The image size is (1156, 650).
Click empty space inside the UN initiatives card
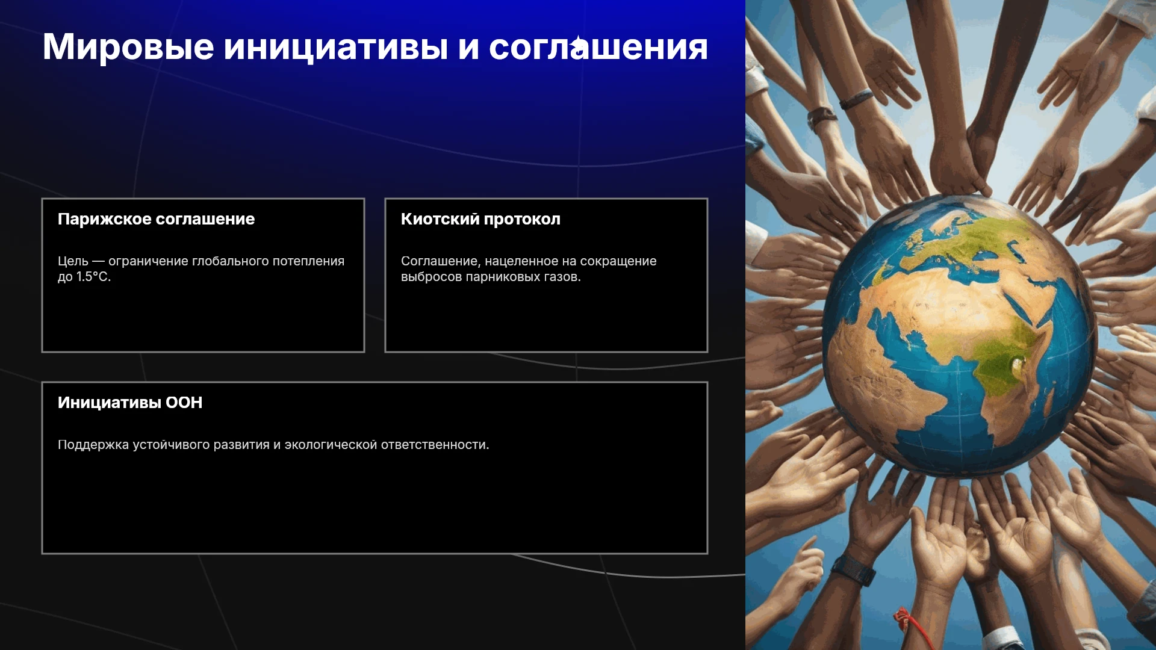(x=374, y=506)
